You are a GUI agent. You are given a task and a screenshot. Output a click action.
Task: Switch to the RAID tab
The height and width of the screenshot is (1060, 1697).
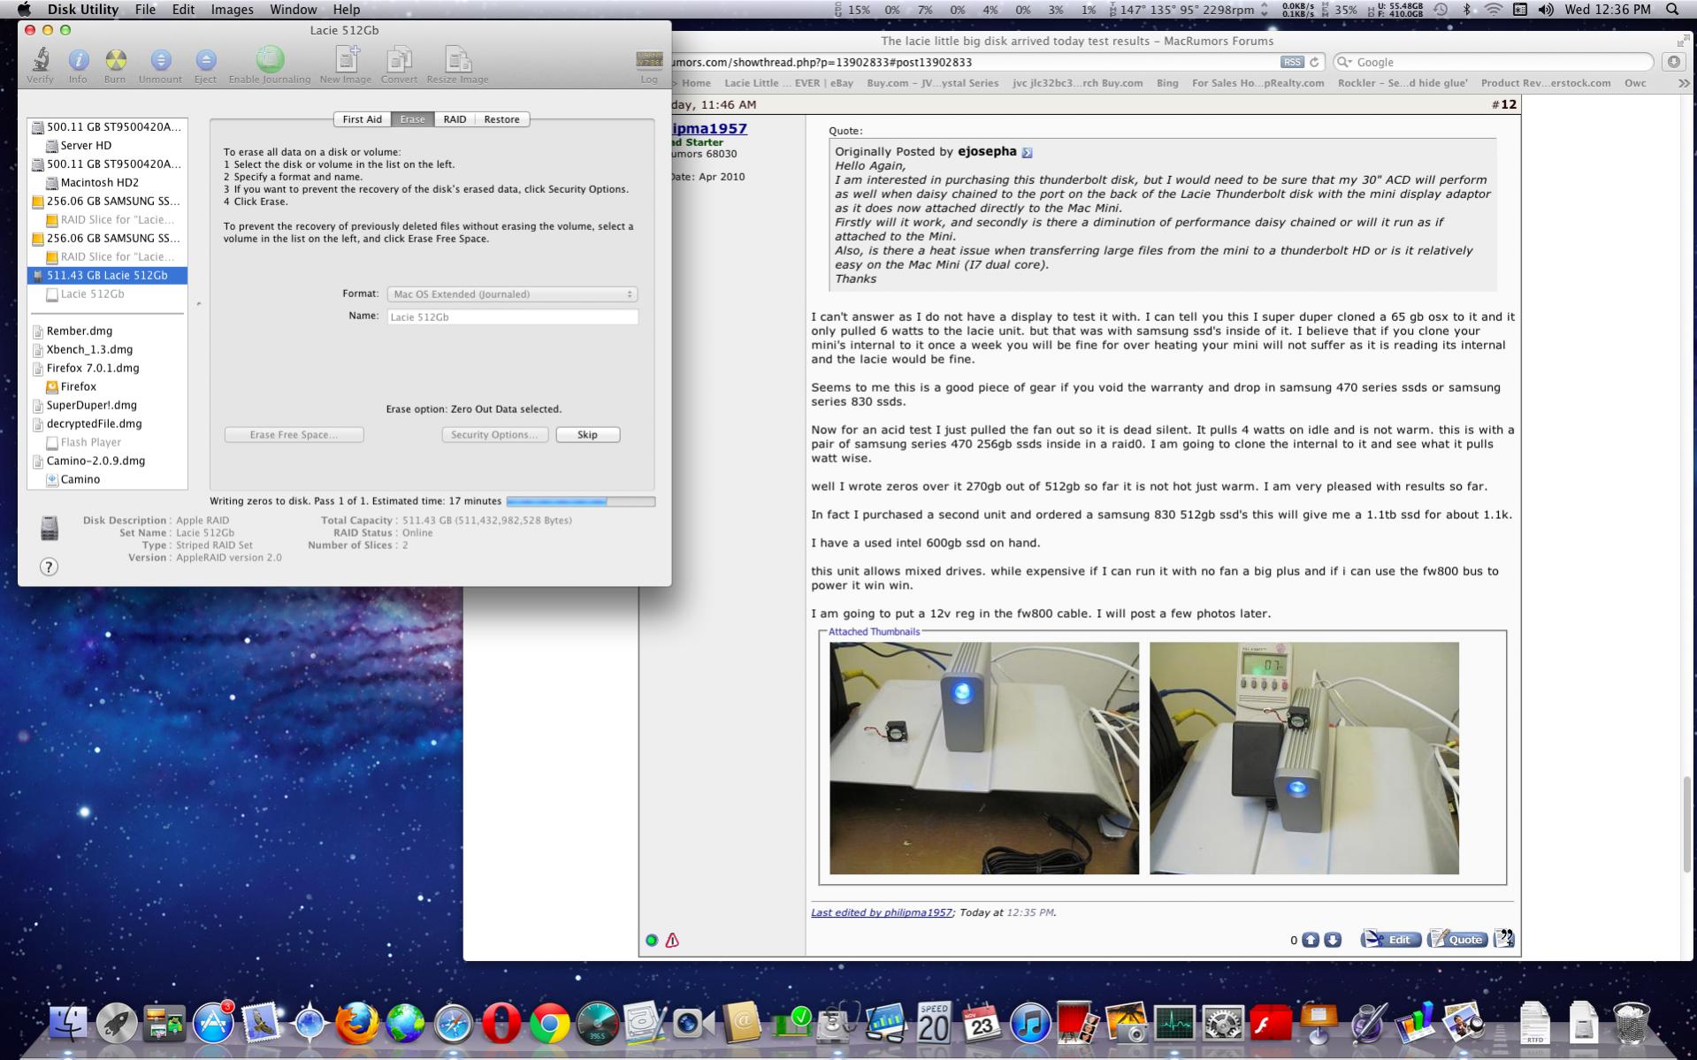[455, 119]
